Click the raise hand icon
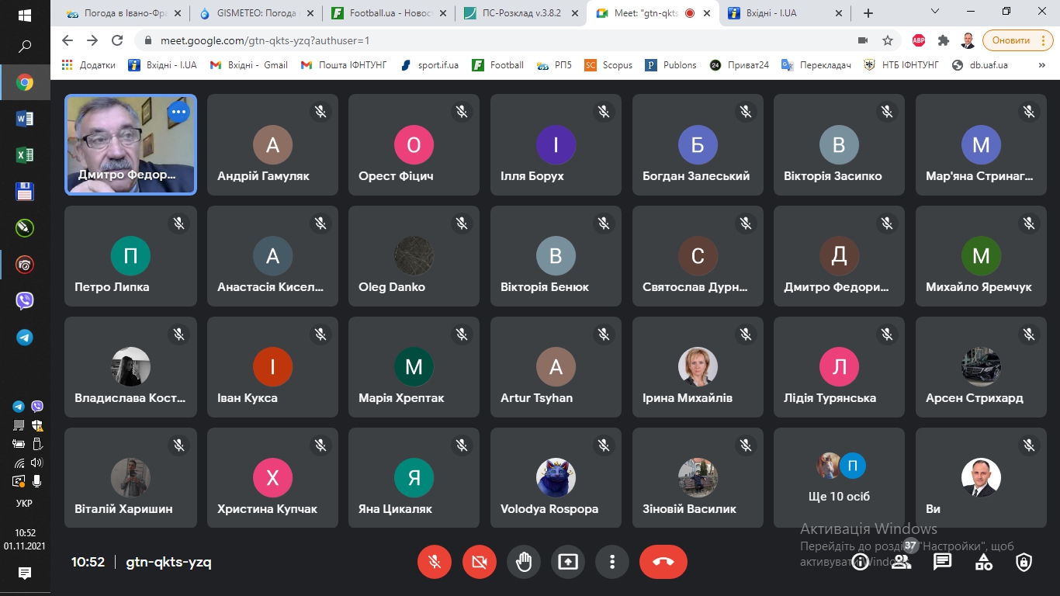 524,562
